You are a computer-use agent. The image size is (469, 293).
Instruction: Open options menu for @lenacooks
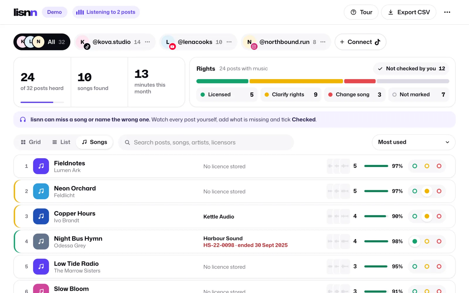tap(229, 42)
